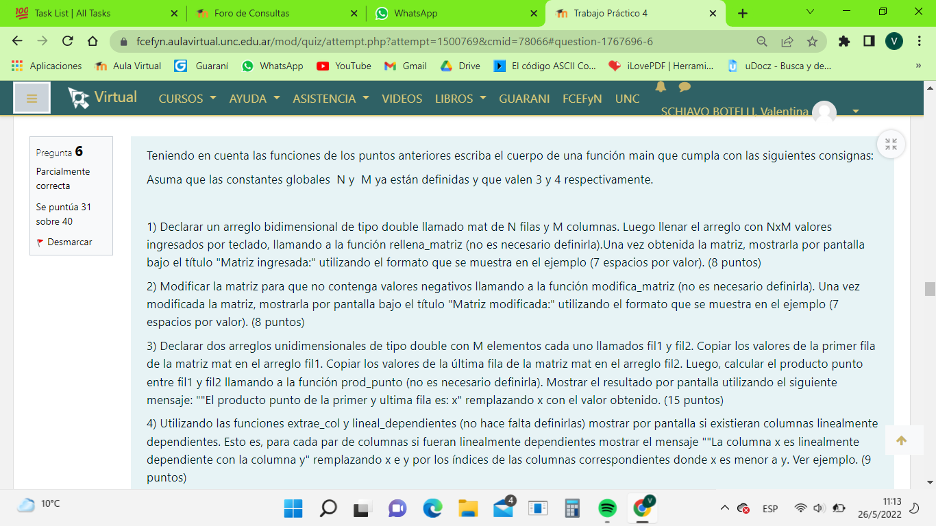Bookmark this page with the star icon
Screen dimensions: 936x526
812,42
